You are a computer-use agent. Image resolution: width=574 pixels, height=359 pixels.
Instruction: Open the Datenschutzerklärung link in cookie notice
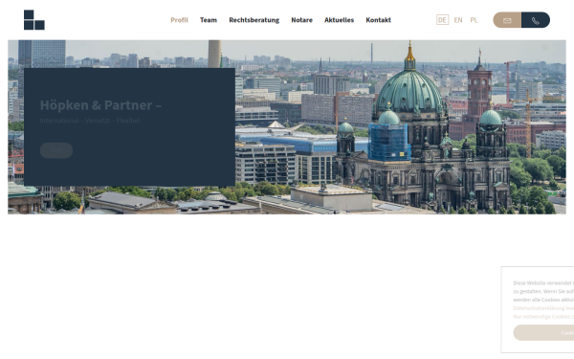[543, 308]
